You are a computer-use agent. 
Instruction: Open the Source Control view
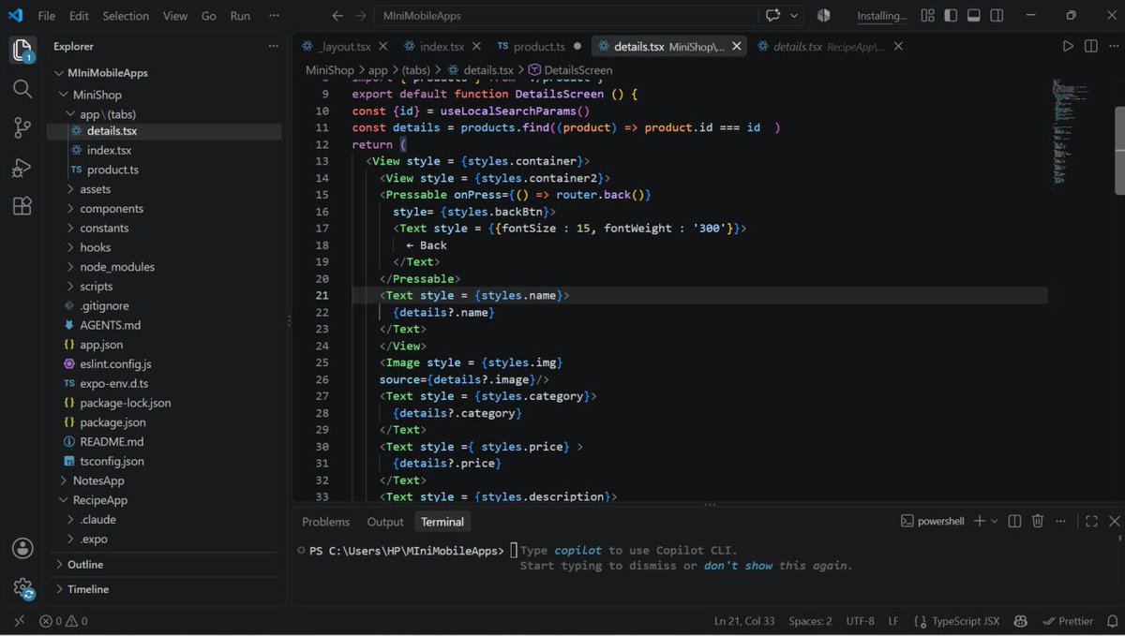pyautogui.click(x=22, y=128)
